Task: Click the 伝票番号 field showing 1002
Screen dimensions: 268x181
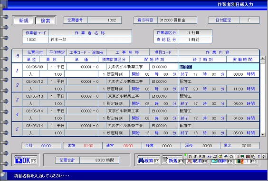Action: pyautogui.click(x=105, y=20)
